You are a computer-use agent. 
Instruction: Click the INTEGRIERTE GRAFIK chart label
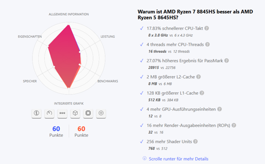[x=69, y=103]
